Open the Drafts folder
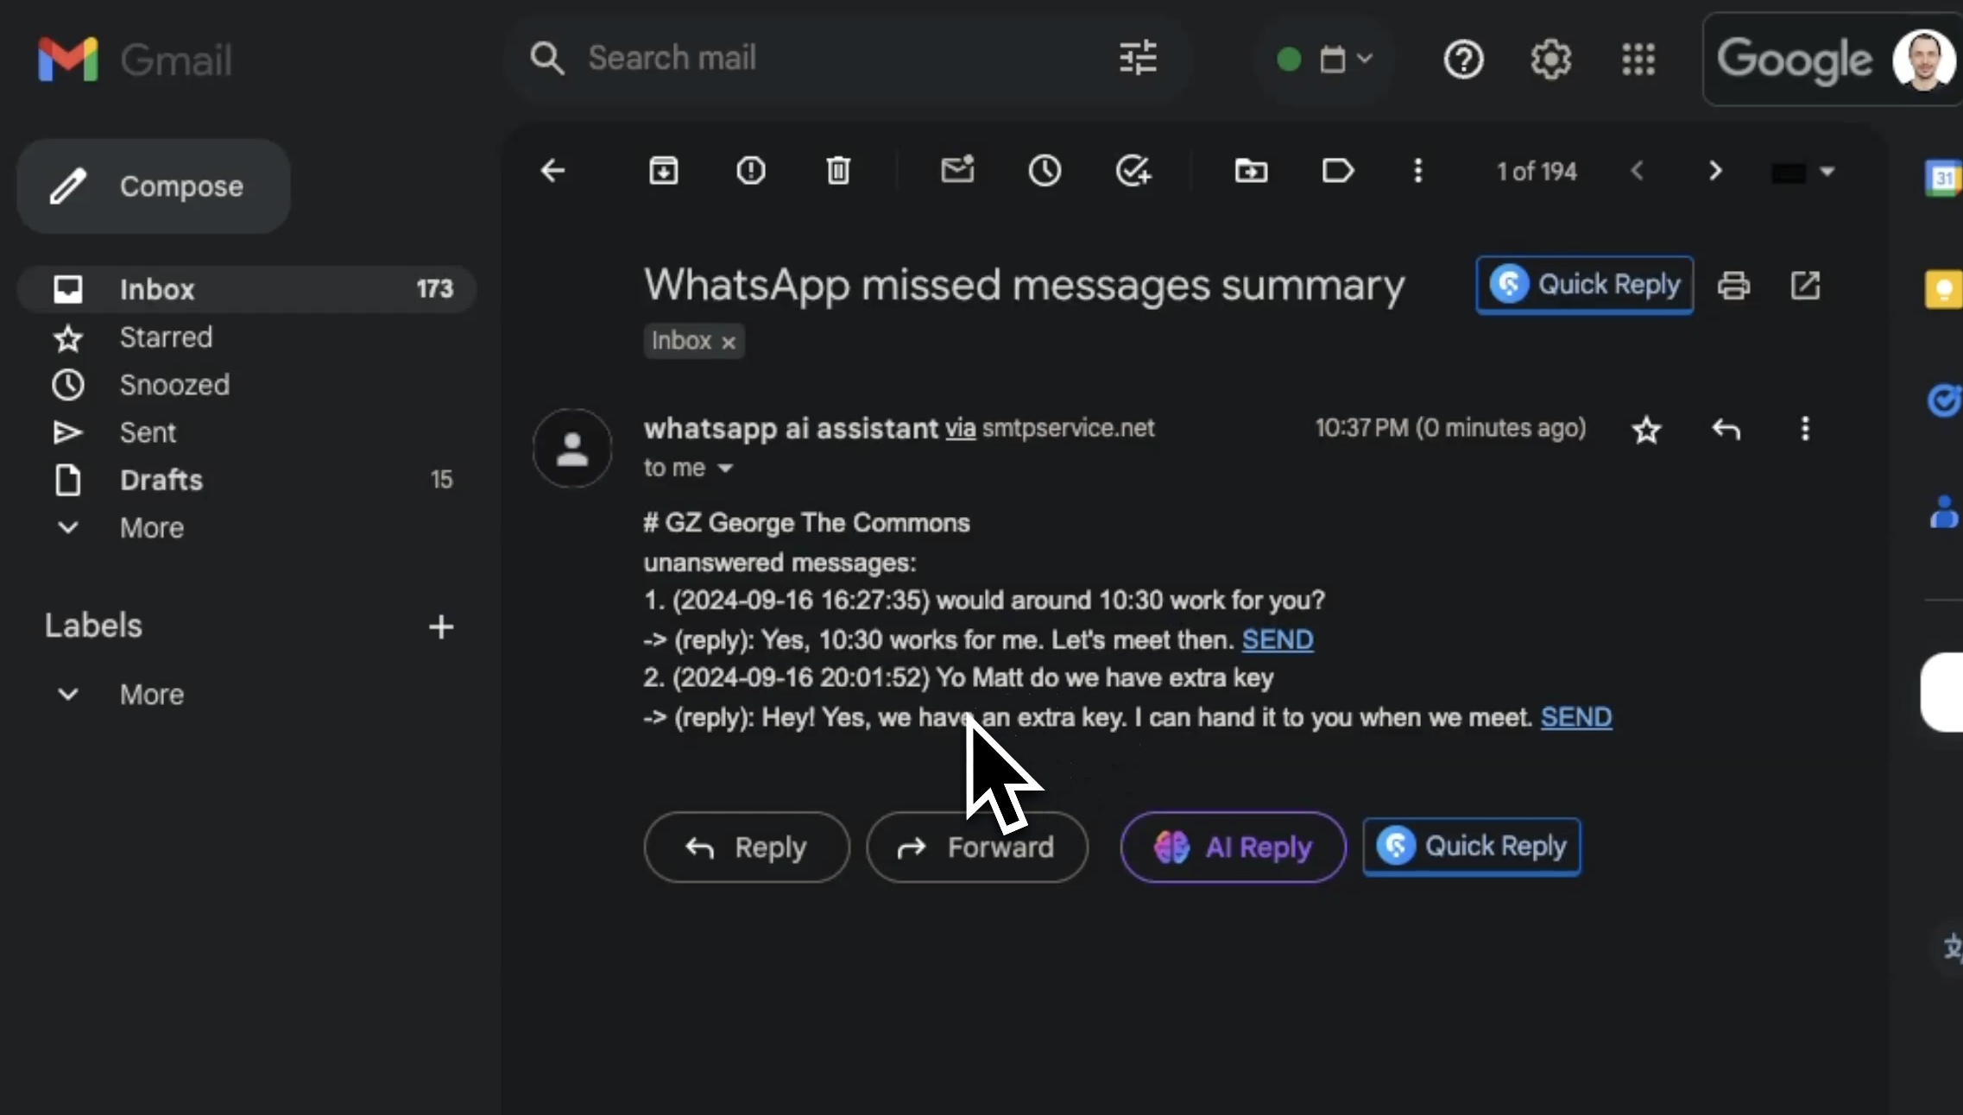Viewport: 1963px width, 1115px height. pyautogui.click(x=161, y=480)
